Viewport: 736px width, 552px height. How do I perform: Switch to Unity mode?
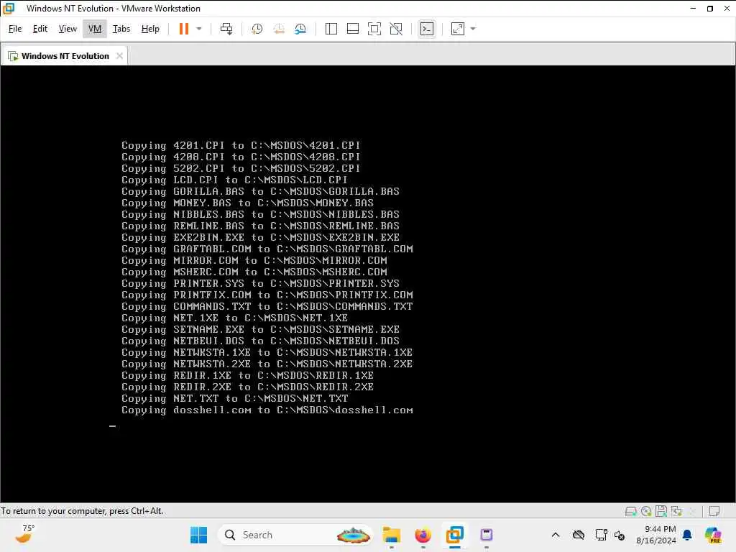(x=396, y=29)
